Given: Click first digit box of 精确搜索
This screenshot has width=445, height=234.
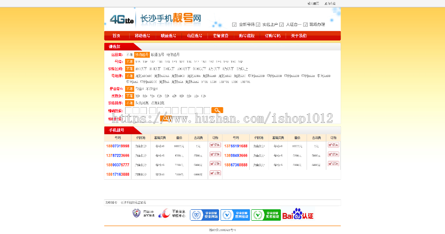Looking at the screenshot, I should [x=129, y=111].
